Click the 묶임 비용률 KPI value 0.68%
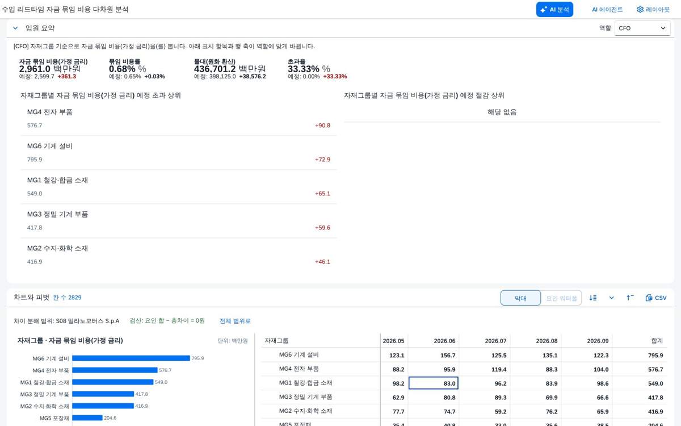This screenshot has width=681, height=426. coord(122,69)
